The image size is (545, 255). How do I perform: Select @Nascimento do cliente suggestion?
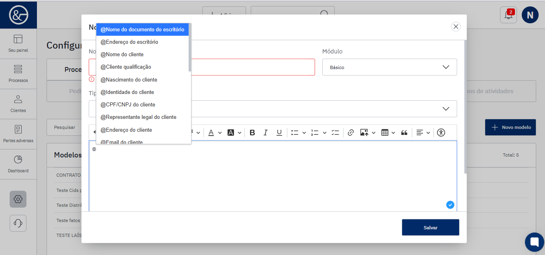(142, 80)
